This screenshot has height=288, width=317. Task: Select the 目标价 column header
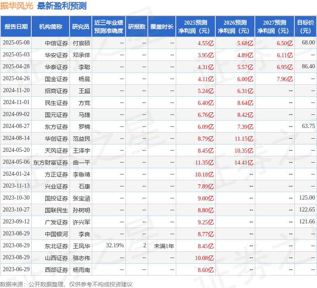305,26
